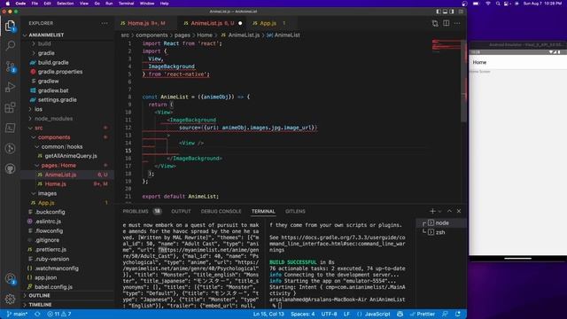Open the Selection menu in menu bar
Image resolution: width=567 pixels, height=319 pixels.
pos(65,4)
